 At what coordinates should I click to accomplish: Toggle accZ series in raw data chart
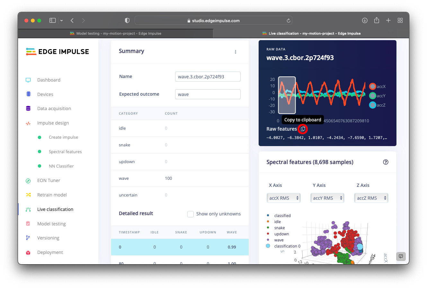(377, 105)
